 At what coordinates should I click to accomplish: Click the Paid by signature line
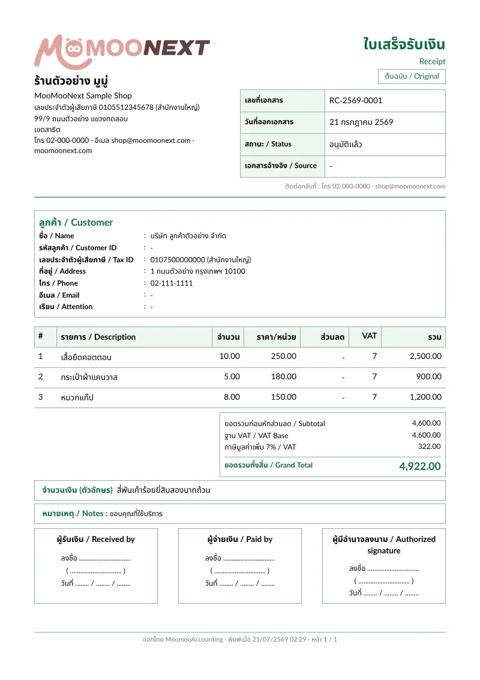(240, 559)
